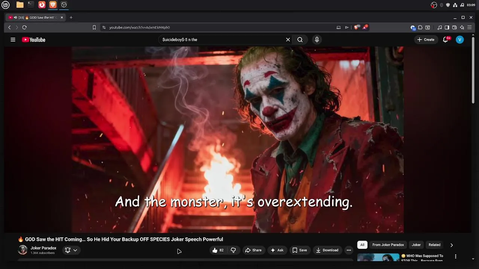The height and width of the screenshot is (269, 479).
Task: Select the Joker filter chip
Action: (x=416, y=245)
